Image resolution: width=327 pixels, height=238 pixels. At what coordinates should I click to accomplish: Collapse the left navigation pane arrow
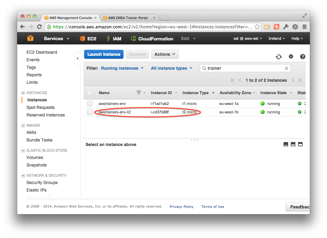tap(77, 58)
